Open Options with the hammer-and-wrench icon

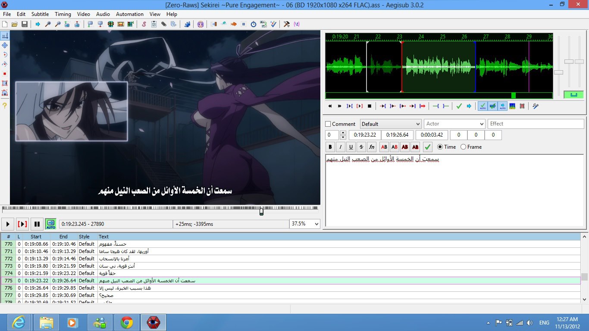(x=287, y=24)
